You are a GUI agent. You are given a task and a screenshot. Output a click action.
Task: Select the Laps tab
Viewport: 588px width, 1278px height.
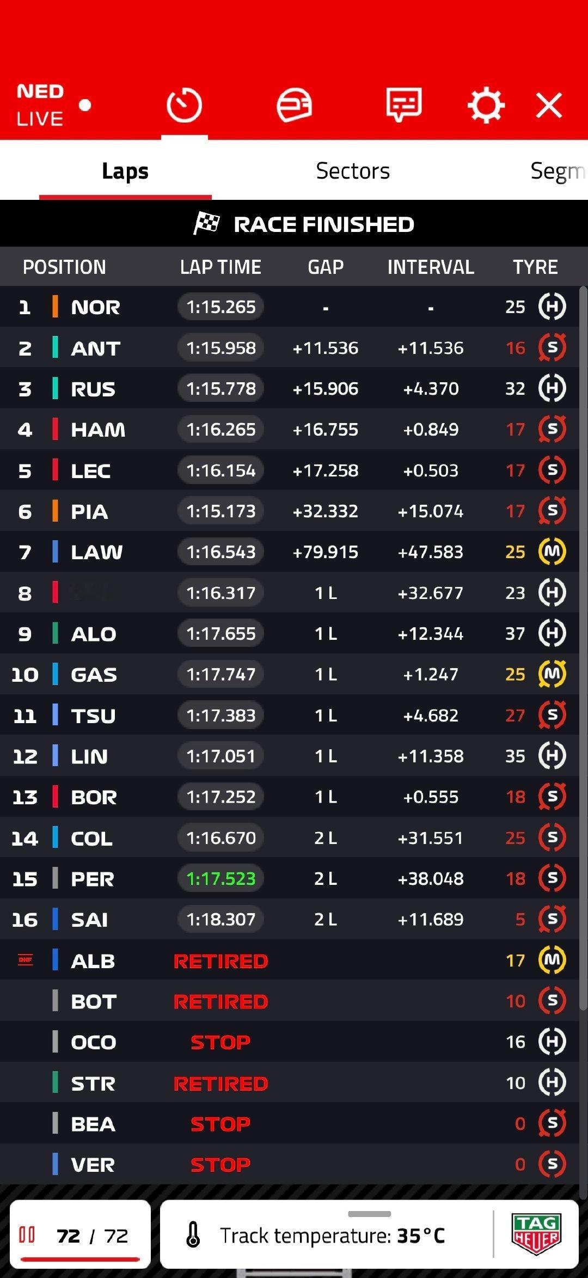[x=125, y=171]
